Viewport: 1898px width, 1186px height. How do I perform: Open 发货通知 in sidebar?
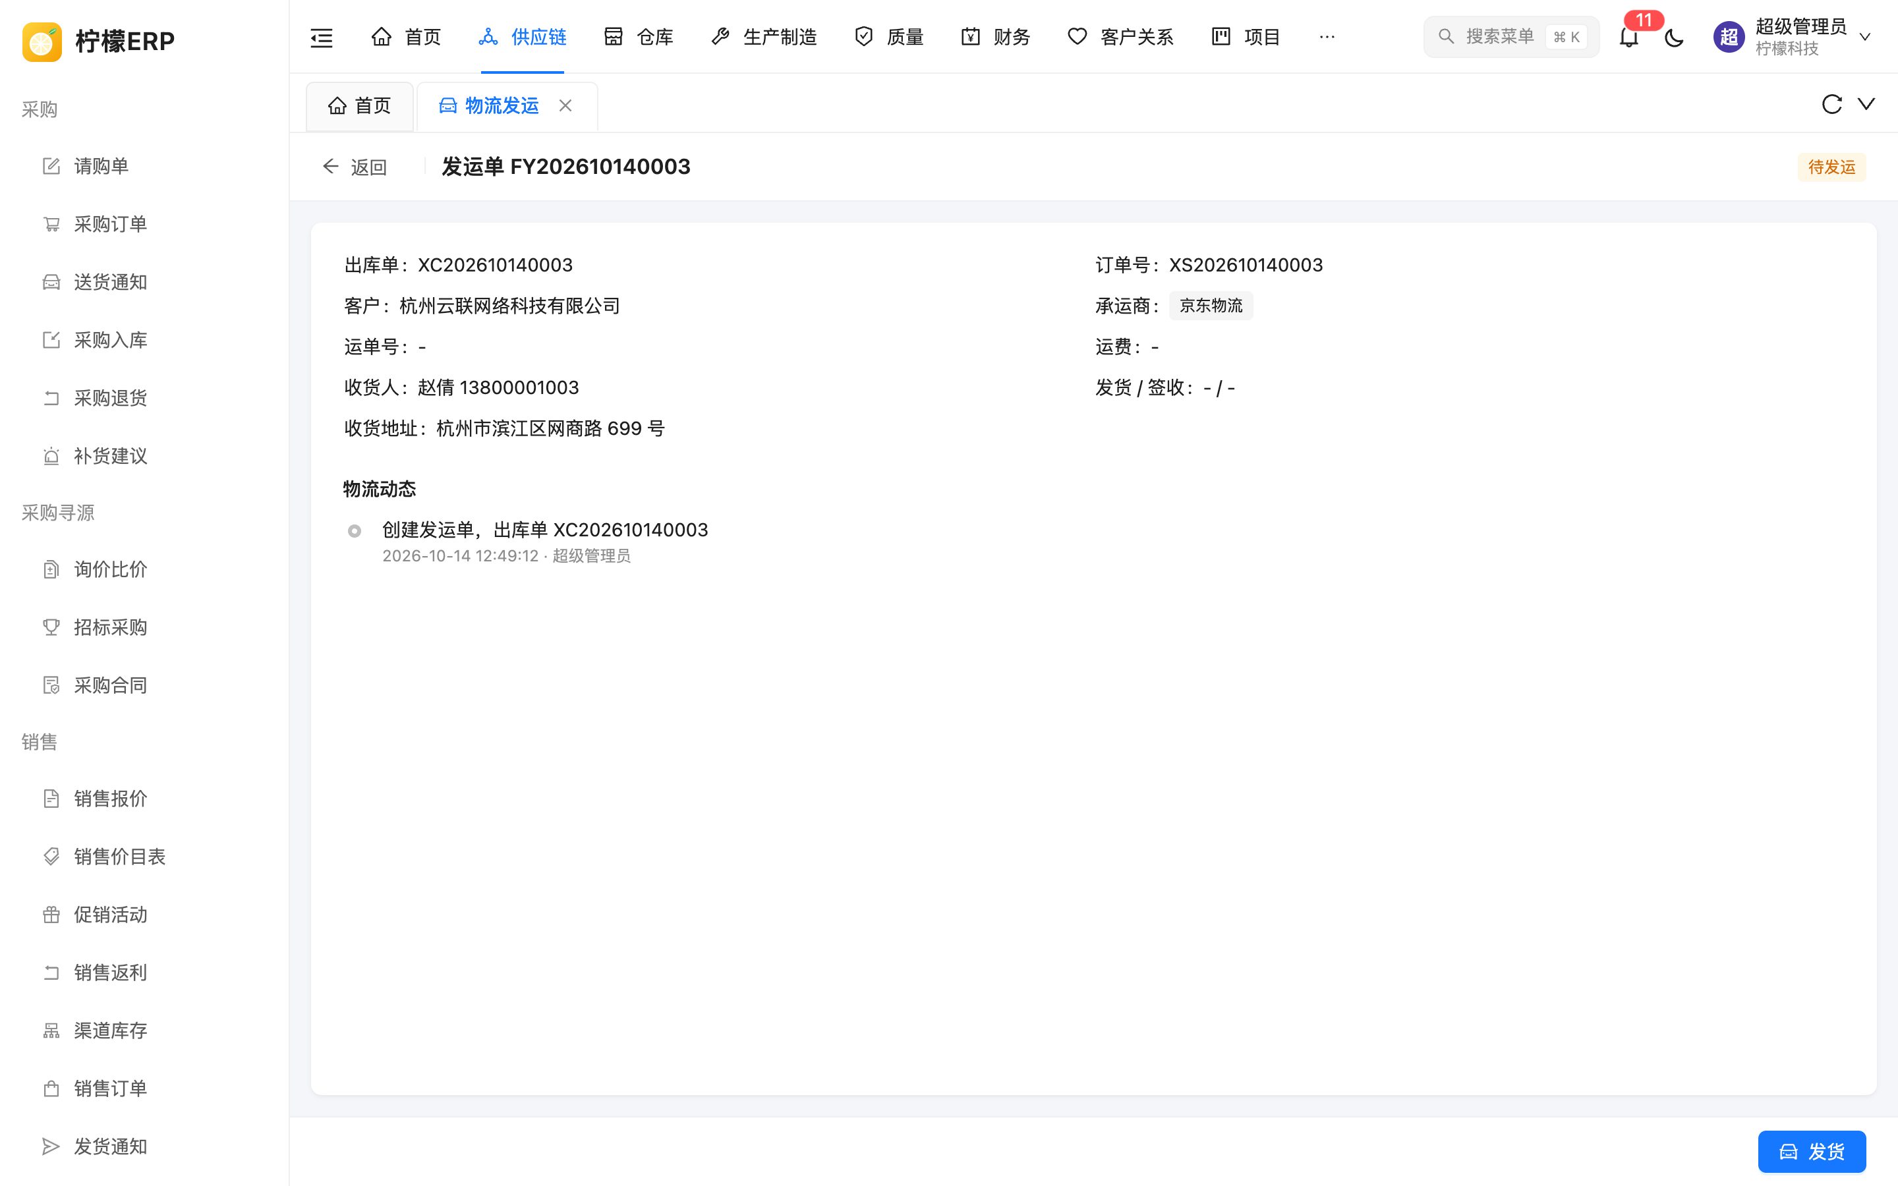[x=144, y=1146]
